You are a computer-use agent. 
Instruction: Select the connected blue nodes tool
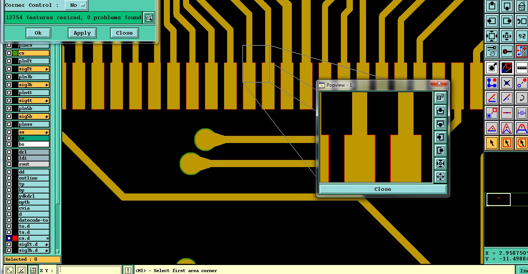pos(492,83)
